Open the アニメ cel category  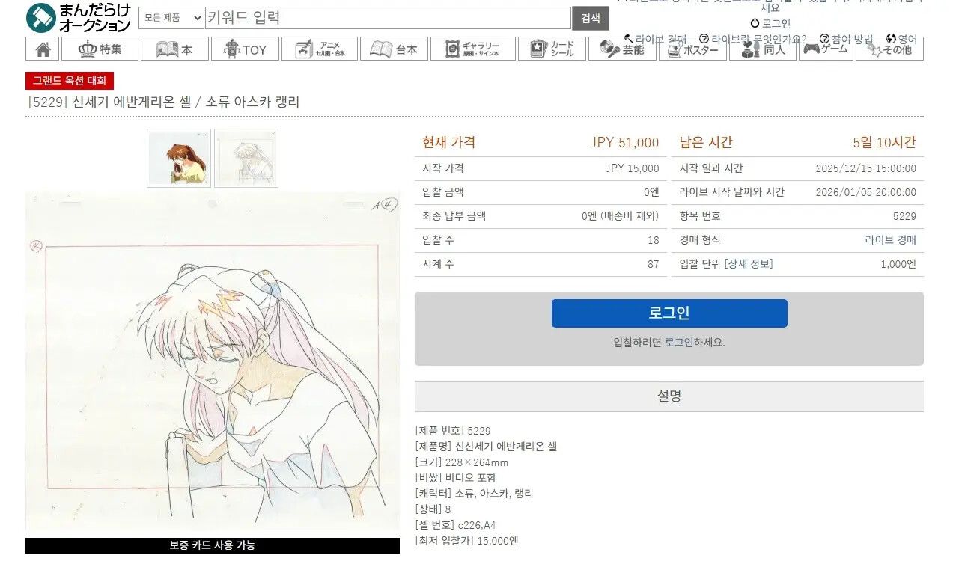(x=319, y=49)
